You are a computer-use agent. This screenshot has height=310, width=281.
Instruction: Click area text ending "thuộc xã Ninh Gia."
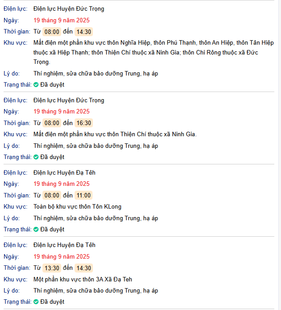pyautogui.click(x=115, y=134)
